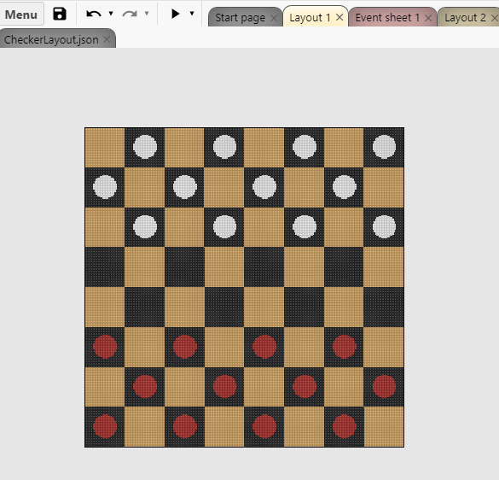Viewport: 499px width, 480px height.
Task: Open the Redo history dropdown arrow
Action: click(x=147, y=14)
